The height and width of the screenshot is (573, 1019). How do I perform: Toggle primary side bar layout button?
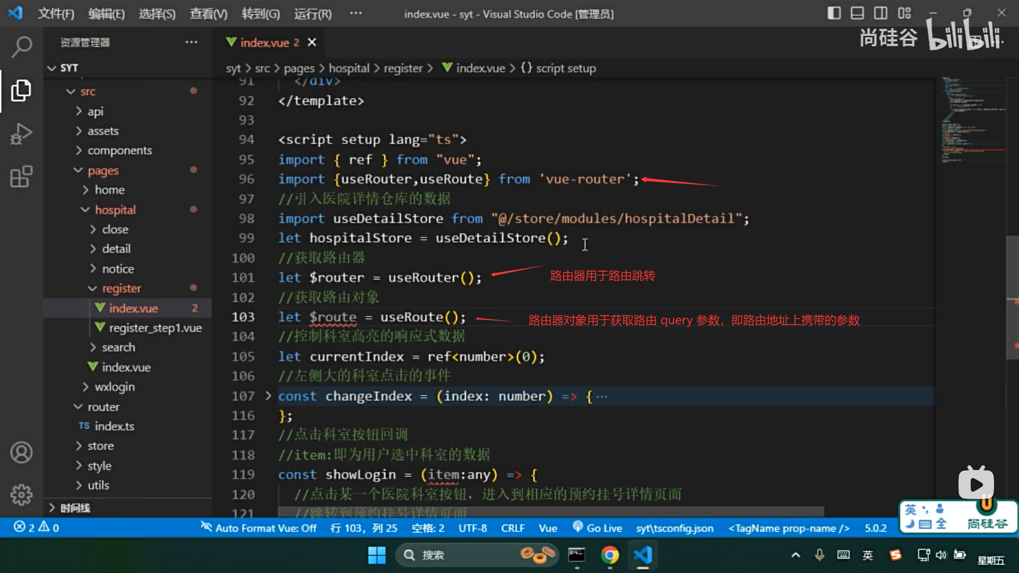(834, 13)
